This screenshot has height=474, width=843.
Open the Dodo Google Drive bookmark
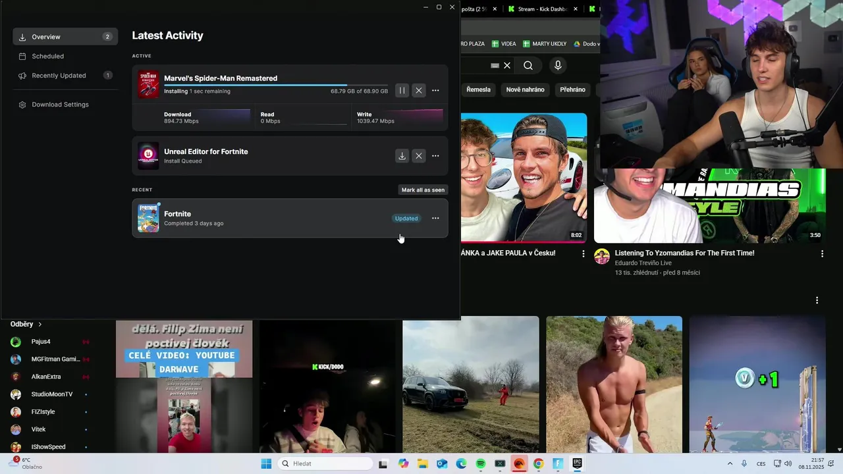coord(586,43)
